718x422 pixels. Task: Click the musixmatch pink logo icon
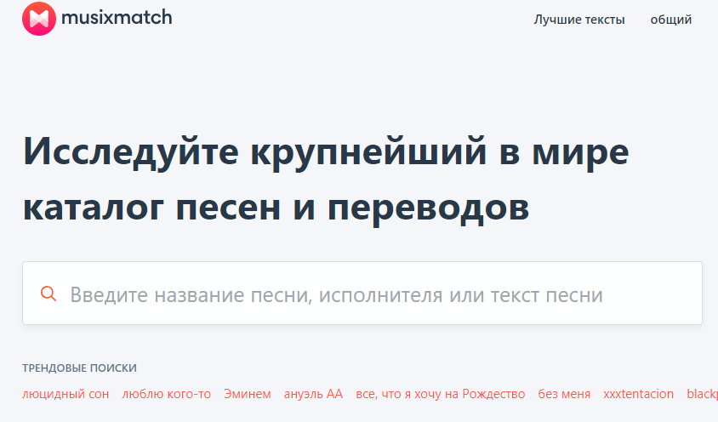[x=38, y=19]
